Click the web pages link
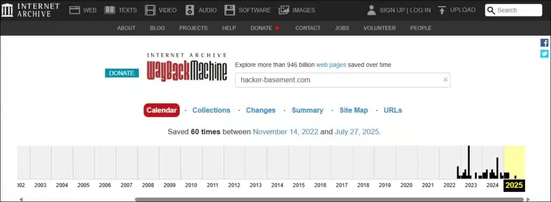Screen dimensions: 551x202 pyautogui.click(x=331, y=65)
